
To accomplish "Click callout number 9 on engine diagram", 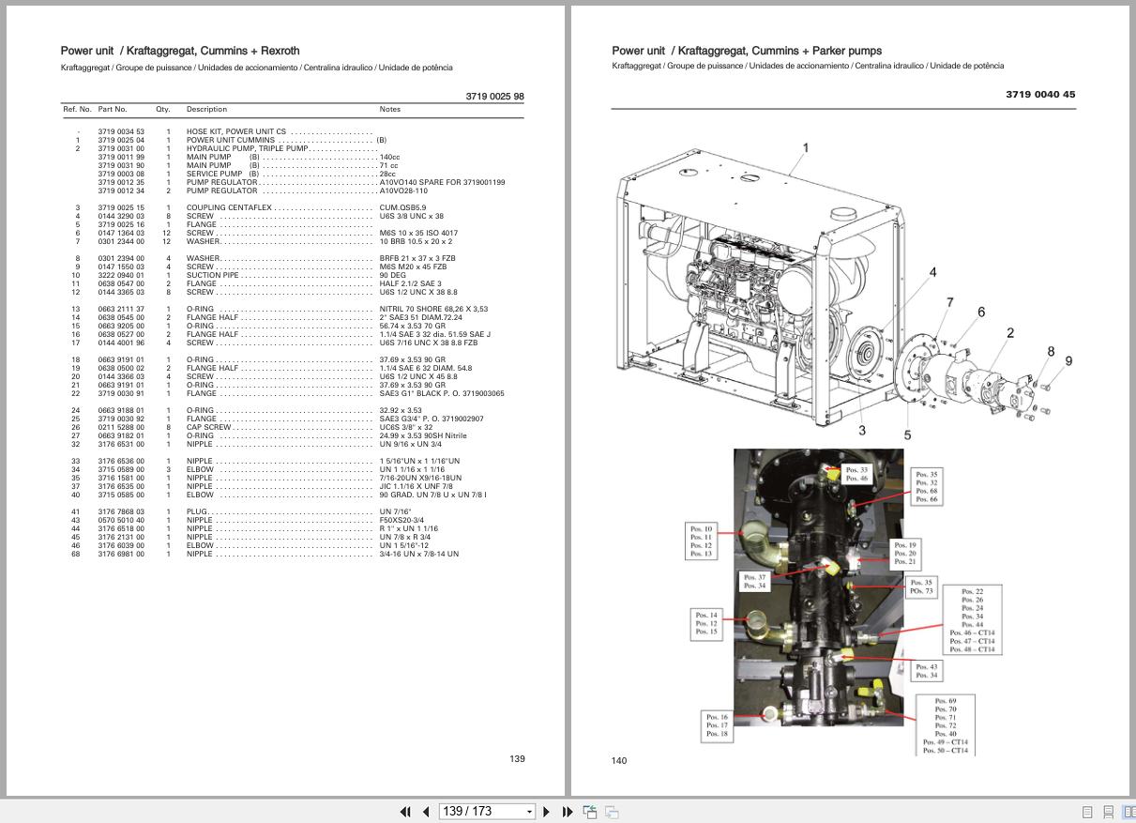I will (1068, 361).
